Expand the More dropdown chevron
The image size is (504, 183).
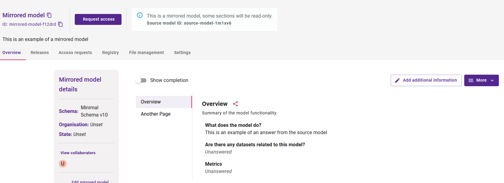tap(492, 80)
